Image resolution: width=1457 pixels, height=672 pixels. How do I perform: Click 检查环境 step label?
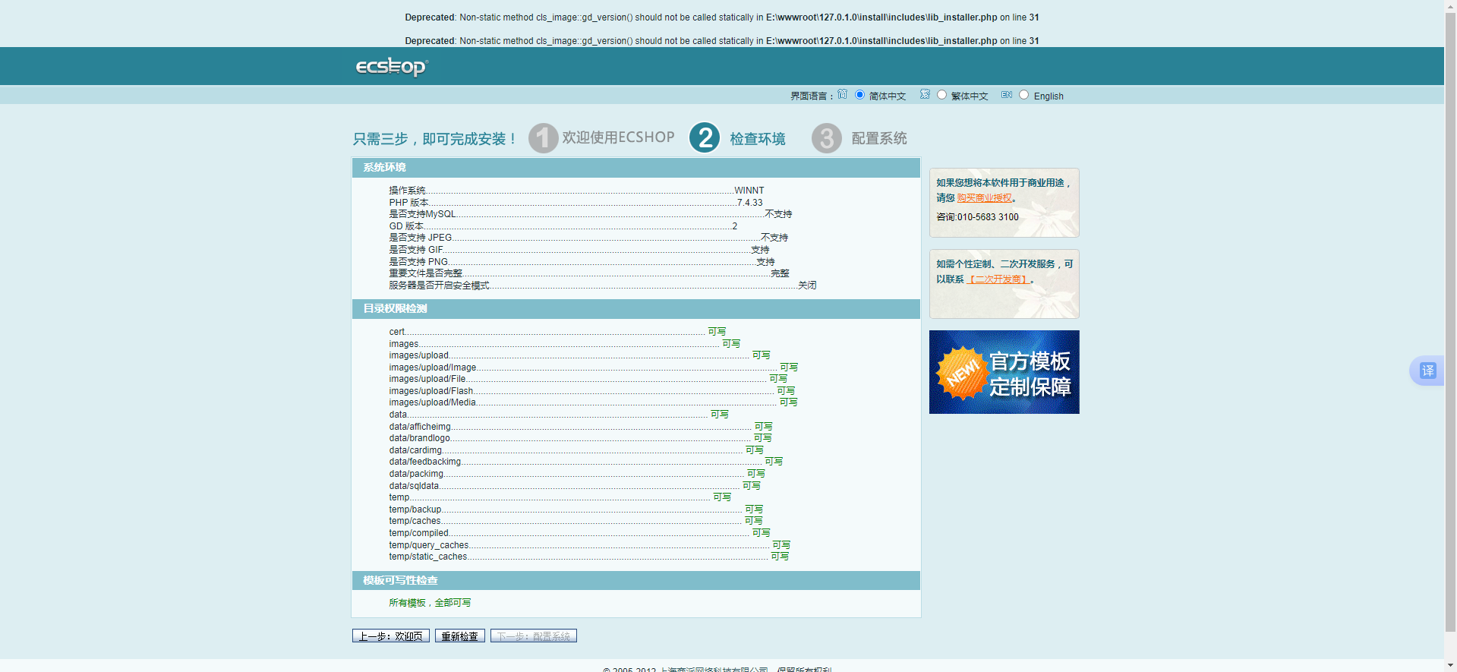[758, 138]
